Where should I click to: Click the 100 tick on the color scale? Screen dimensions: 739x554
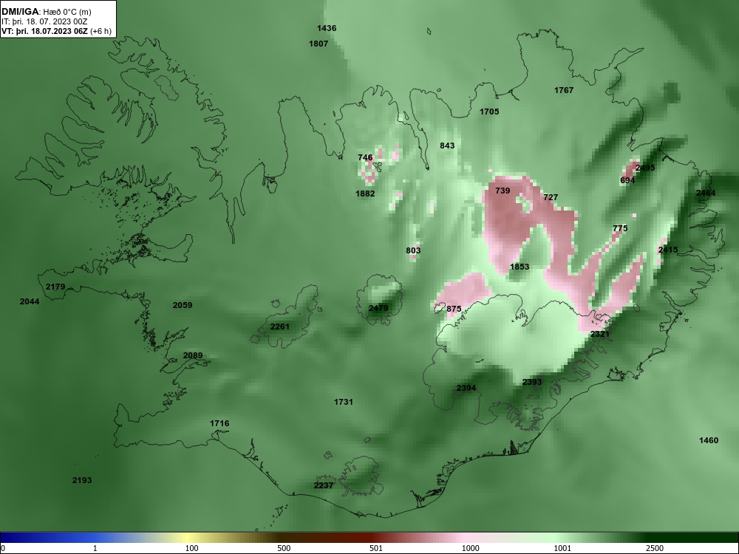192,548
